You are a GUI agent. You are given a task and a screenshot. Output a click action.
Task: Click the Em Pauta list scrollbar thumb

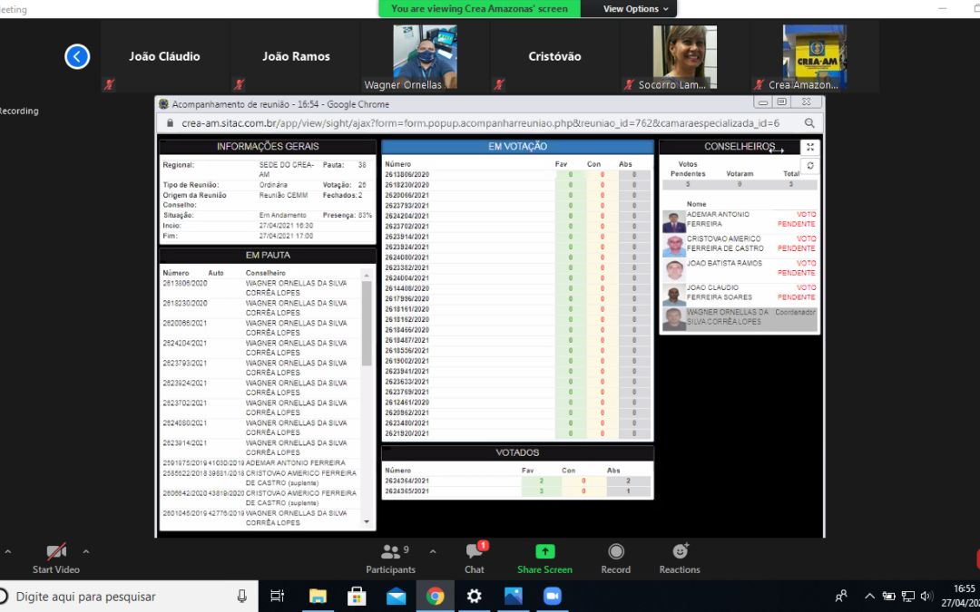click(x=367, y=323)
